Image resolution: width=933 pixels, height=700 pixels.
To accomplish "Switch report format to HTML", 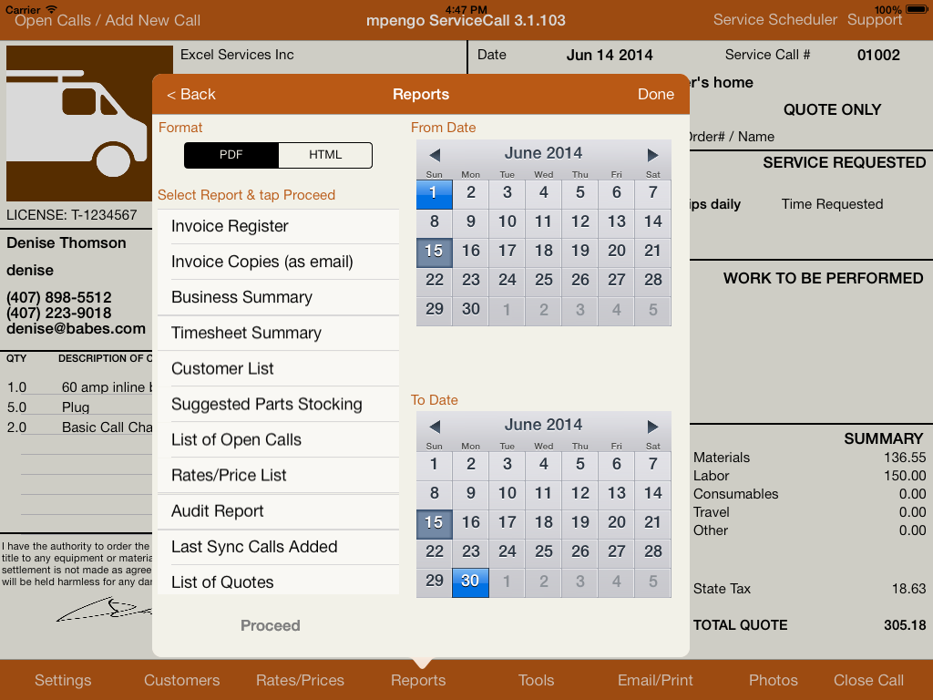I will 325,155.
